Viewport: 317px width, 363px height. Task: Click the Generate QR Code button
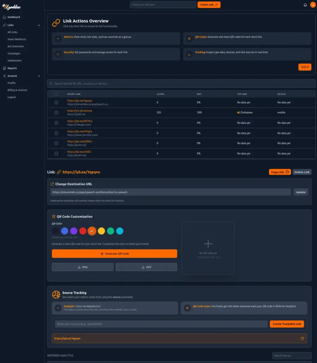tap(115, 253)
